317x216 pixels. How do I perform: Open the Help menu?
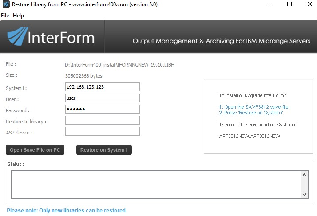coord(18,16)
